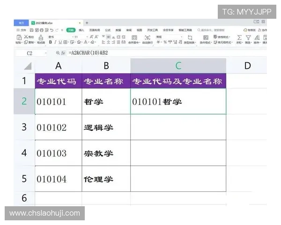Image resolution: width=281 pixels, height=225 pixels.
Task: Toggle Top align in alignment group
Action: 104,37
